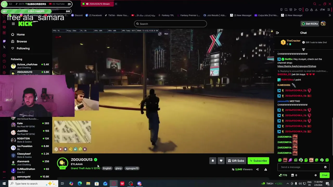
Task: Open browser easy setup menu icon
Action: coord(329,10)
